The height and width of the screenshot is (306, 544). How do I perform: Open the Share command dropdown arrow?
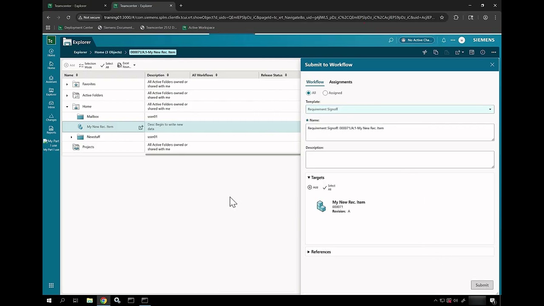pyautogui.click(x=463, y=52)
